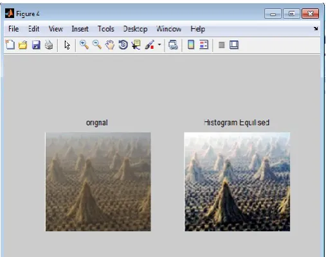326x257 pixels.
Task: Select the Pan hand tool
Action: 110,45
